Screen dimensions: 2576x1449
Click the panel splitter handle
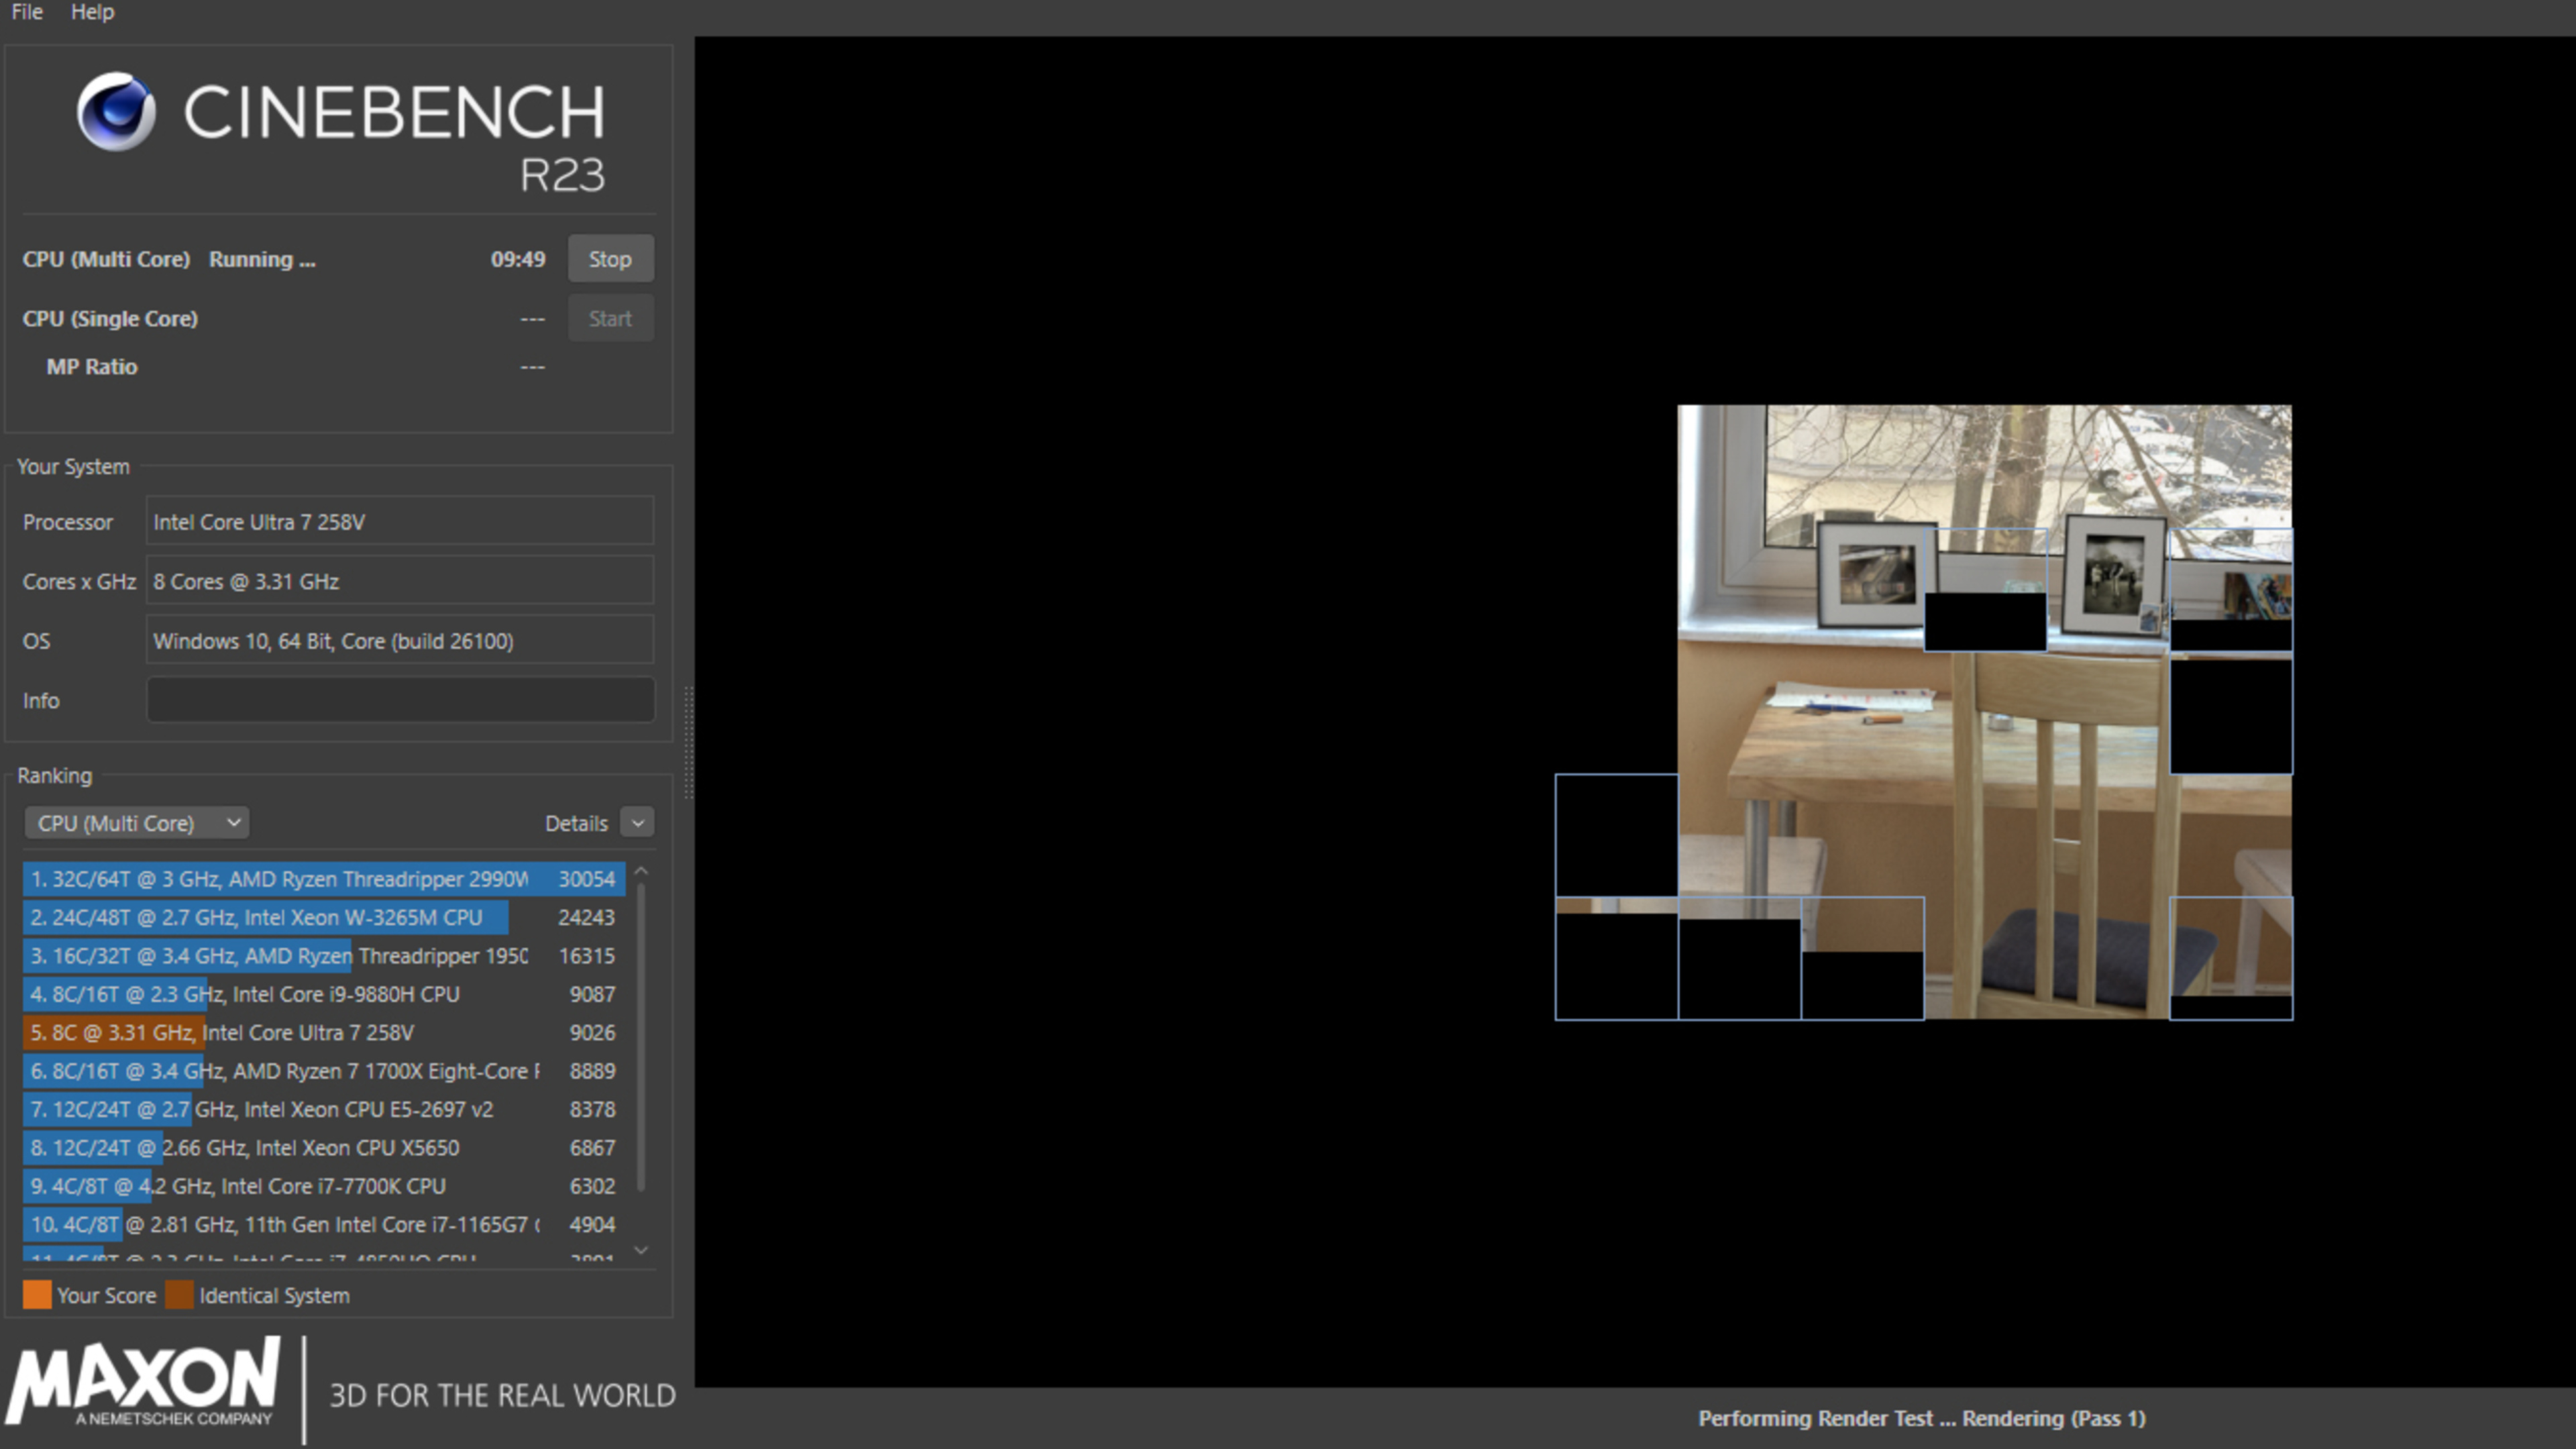coord(688,742)
